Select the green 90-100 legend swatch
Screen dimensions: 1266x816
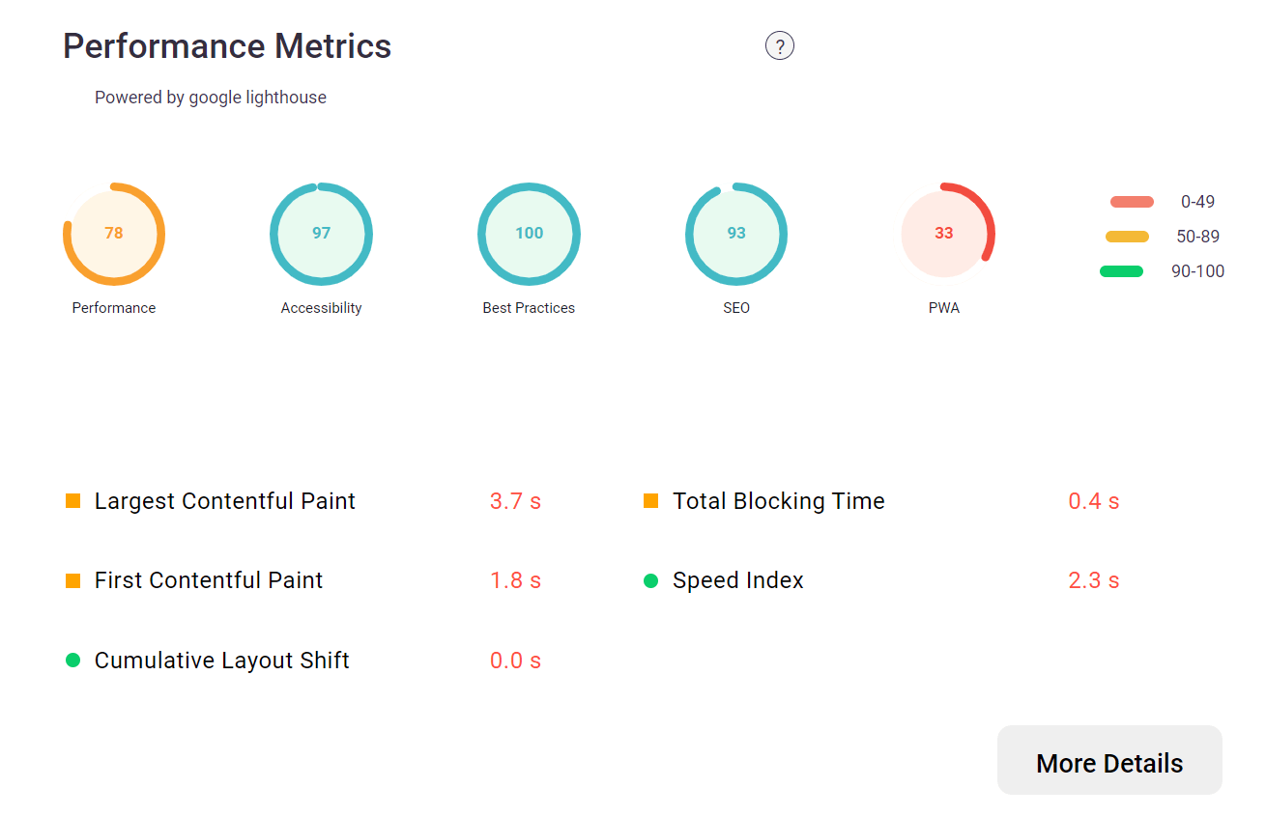pos(1122,271)
